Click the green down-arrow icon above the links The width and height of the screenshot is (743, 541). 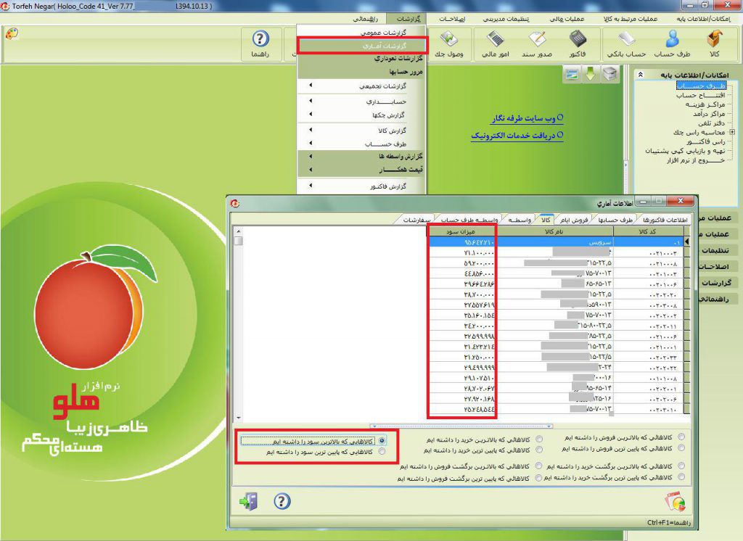(591, 74)
